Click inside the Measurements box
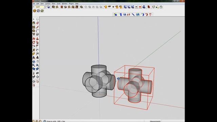 173,121
